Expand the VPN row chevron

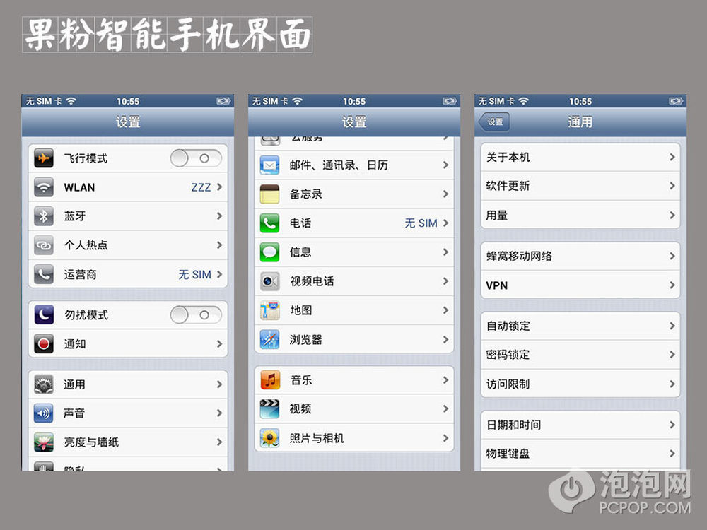pyautogui.click(x=672, y=285)
